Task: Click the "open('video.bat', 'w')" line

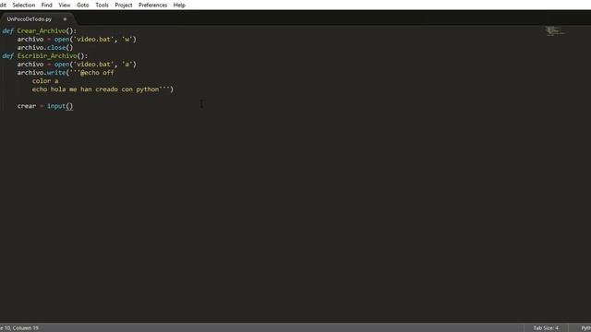Action: coord(77,39)
